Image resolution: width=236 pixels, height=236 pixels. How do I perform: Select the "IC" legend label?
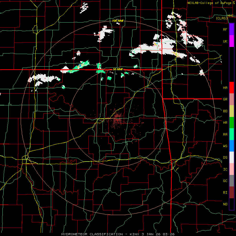coord(225,169)
